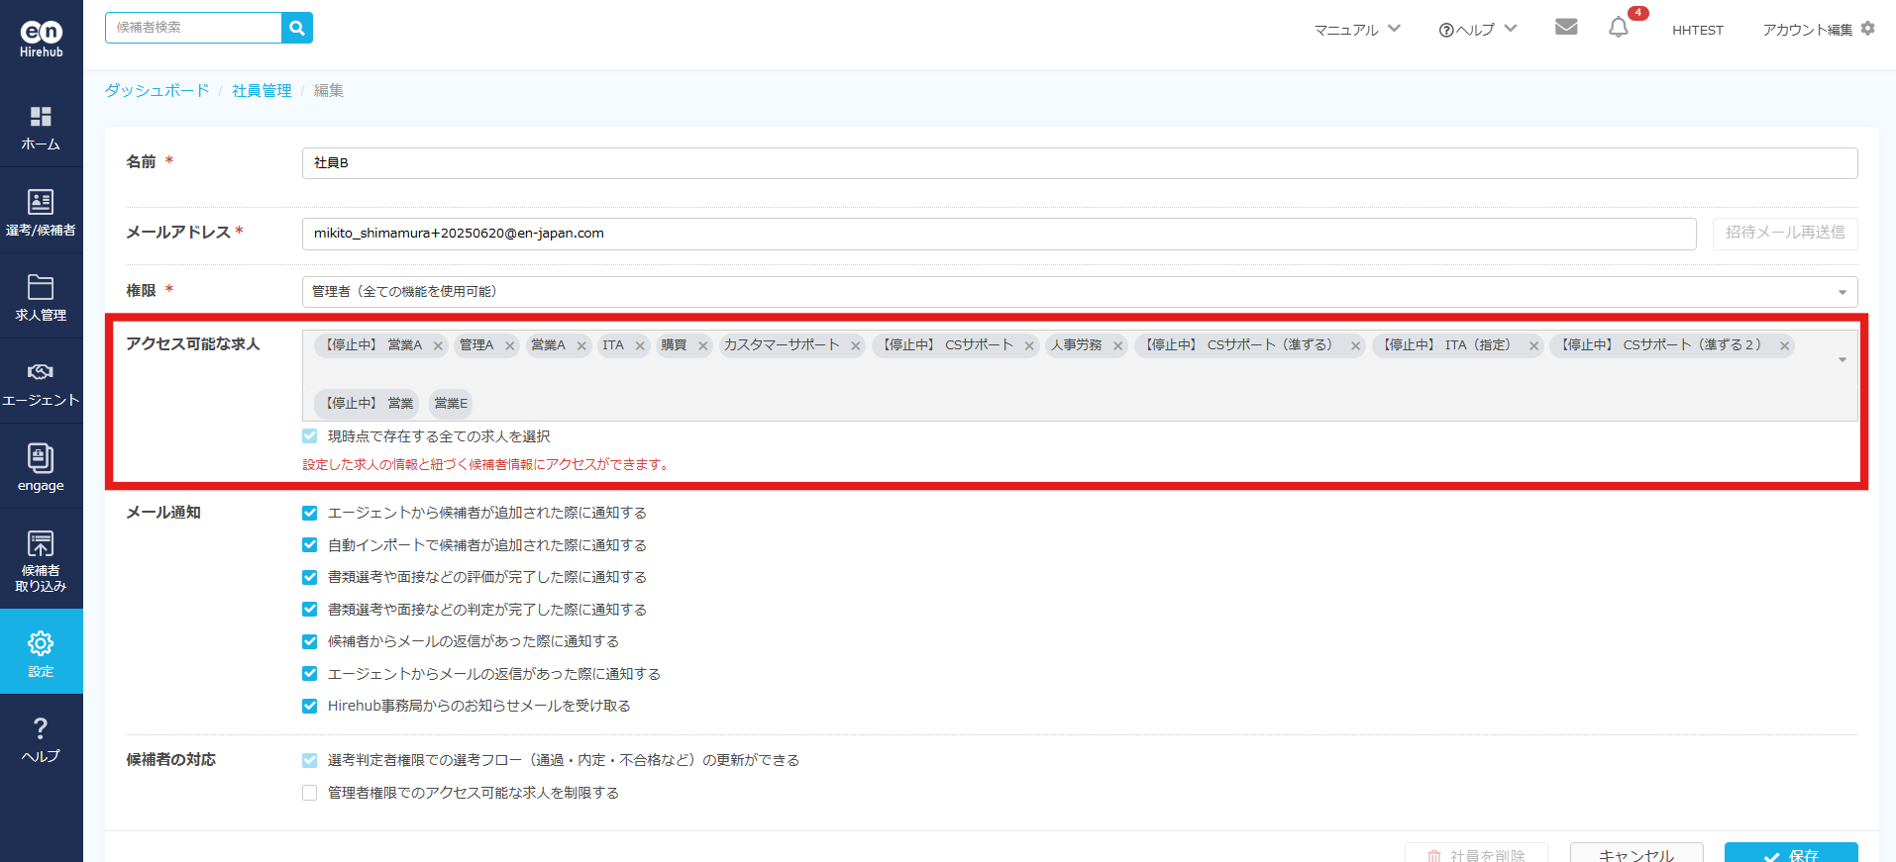Remove the 人事労務 tag
The height and width of the screenshot is (862, 1896).
1118,346
